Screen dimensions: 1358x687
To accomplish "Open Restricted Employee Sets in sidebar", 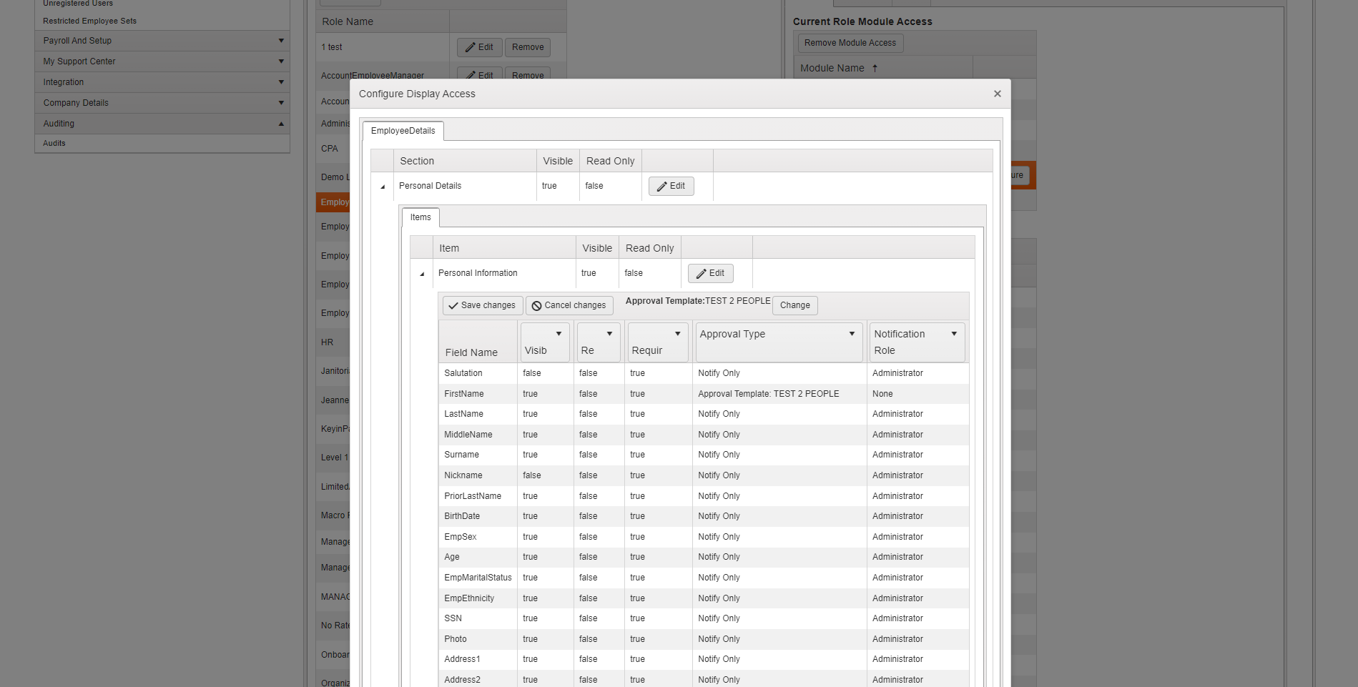I will coord(89,21).
